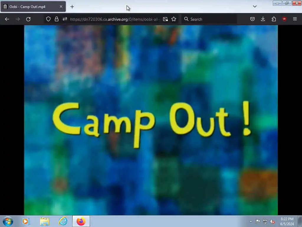Click the Camp Out! video frame

151,120
